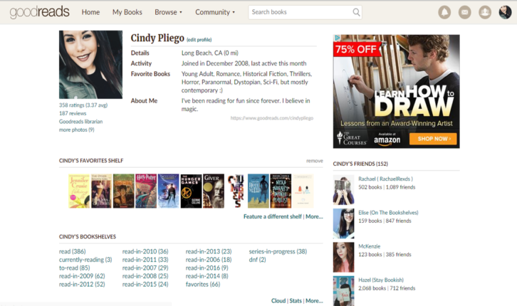The image size is (517, 306).
Task: Click remove on the favorites shelf
Action: click(x=315, y=161)
